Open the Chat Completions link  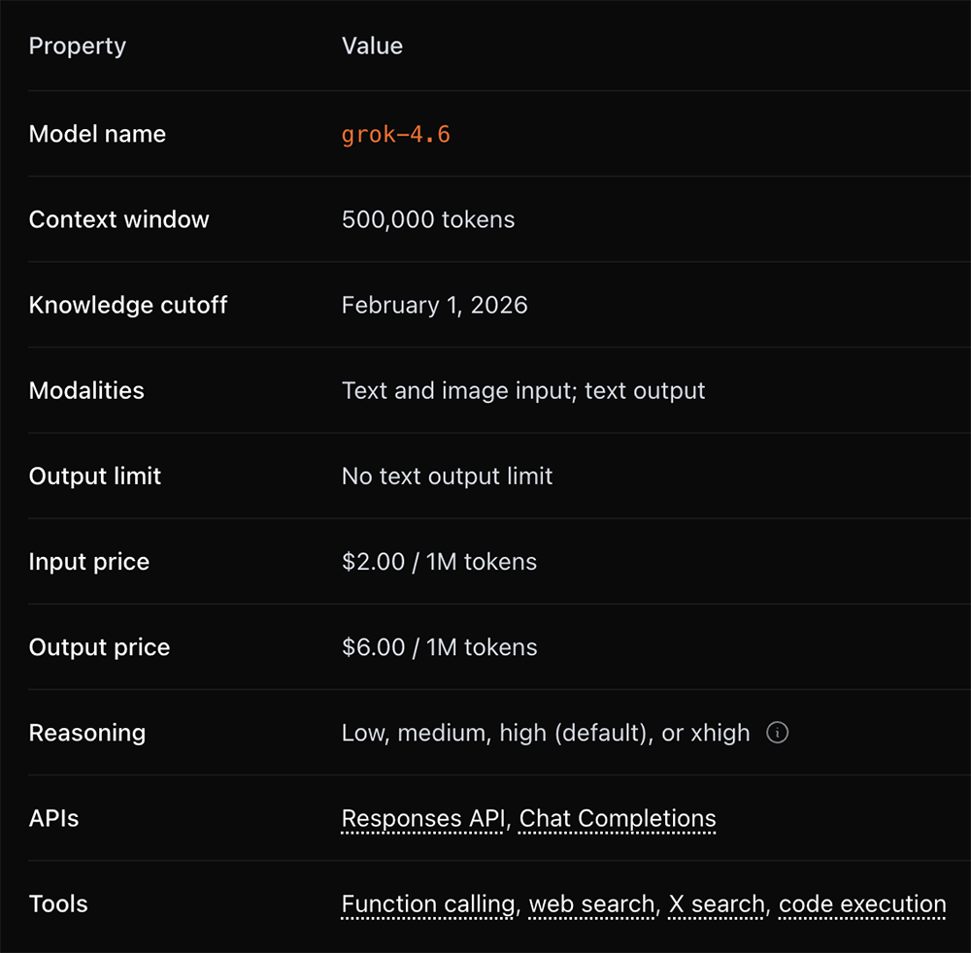tap(618, 819)
